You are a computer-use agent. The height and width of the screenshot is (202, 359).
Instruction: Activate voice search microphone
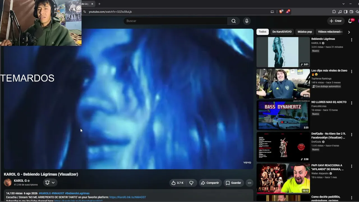pyautogui.click(x=247, y=21)
